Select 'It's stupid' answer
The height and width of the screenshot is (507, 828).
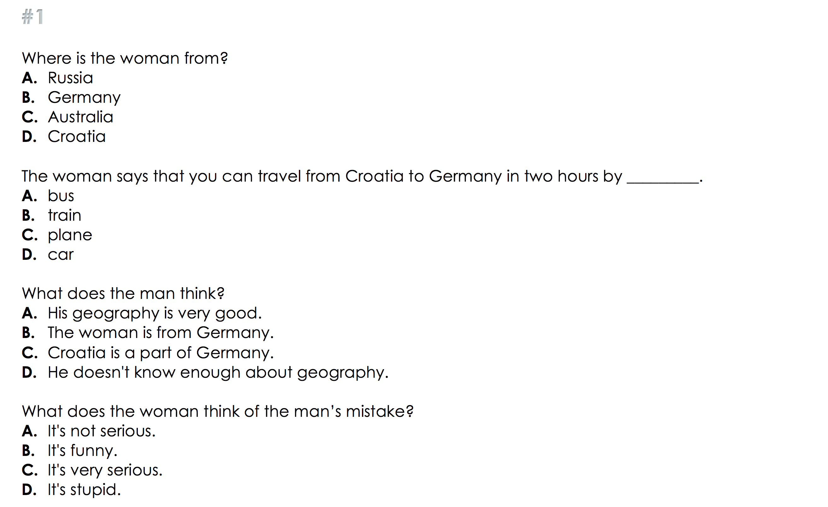84,490
